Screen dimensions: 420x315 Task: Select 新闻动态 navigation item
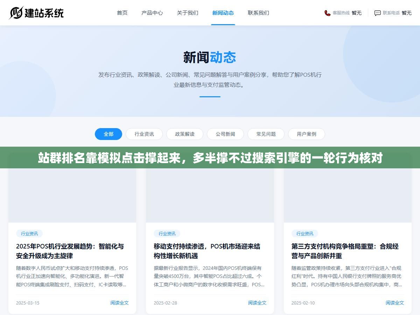point(223,13)
